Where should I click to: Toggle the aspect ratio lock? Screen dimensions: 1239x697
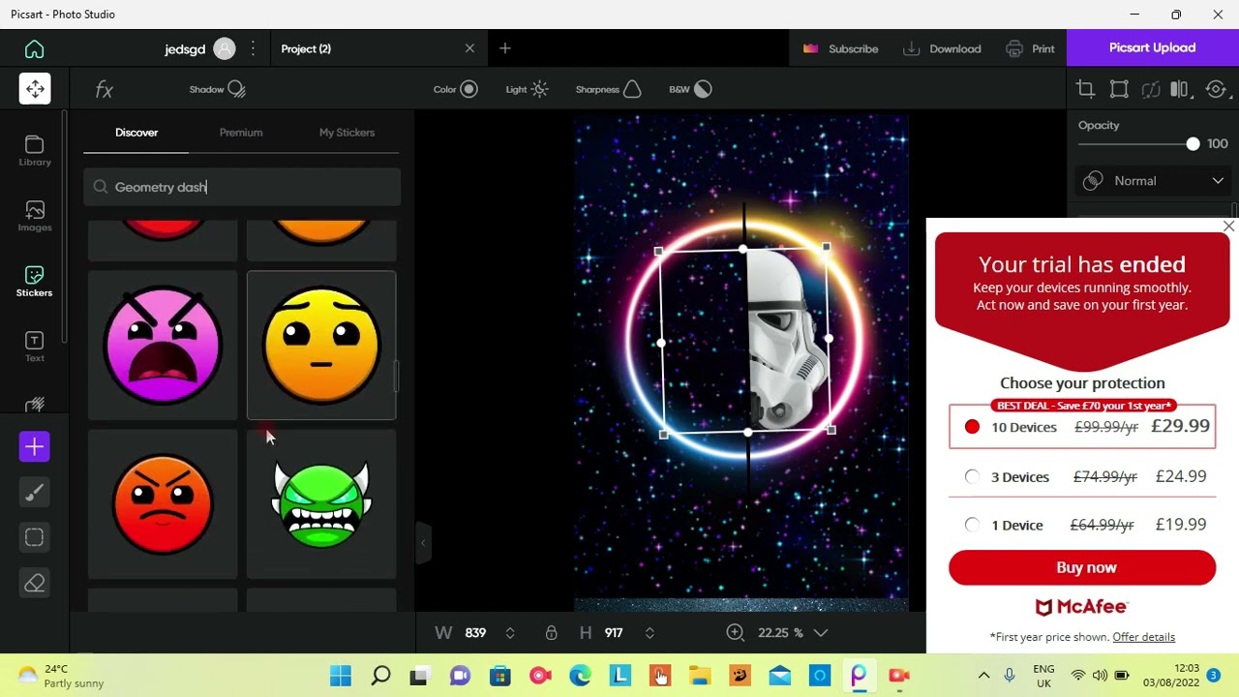coord(551,633)
